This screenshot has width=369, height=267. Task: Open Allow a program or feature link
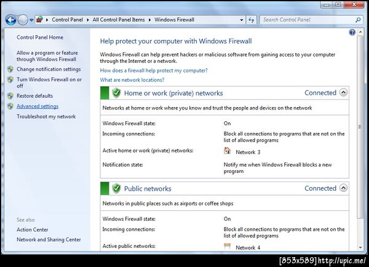point(47,56)
